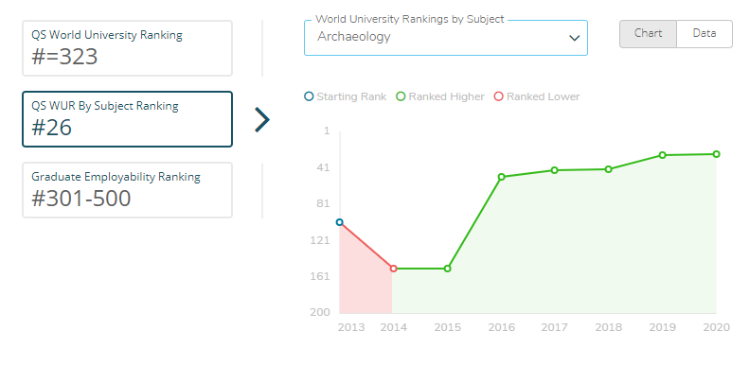The width and height of the screenshot is (749, 365).
Task: Select the 2016 green data point
Action: [x=502, y=177]
